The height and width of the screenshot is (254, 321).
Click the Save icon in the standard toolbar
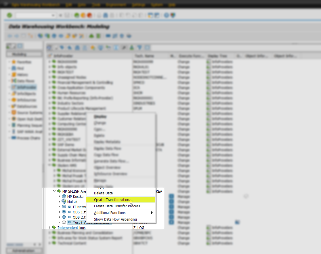pos(67,15)
